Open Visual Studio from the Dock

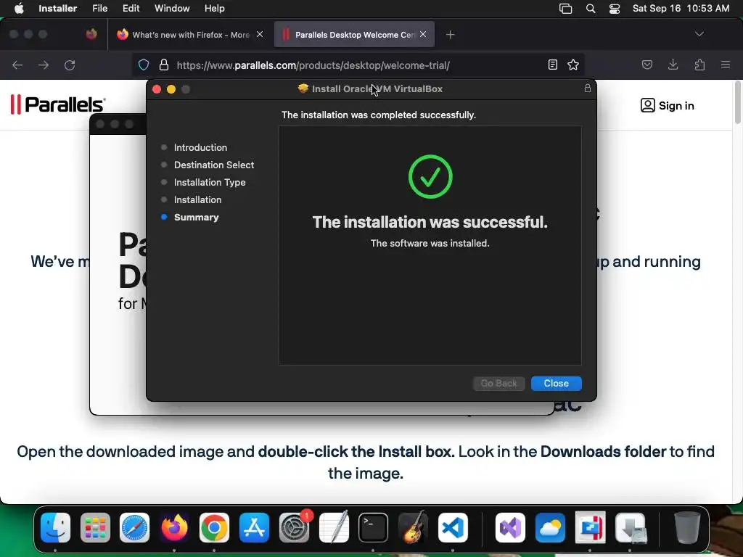[510, 528]
